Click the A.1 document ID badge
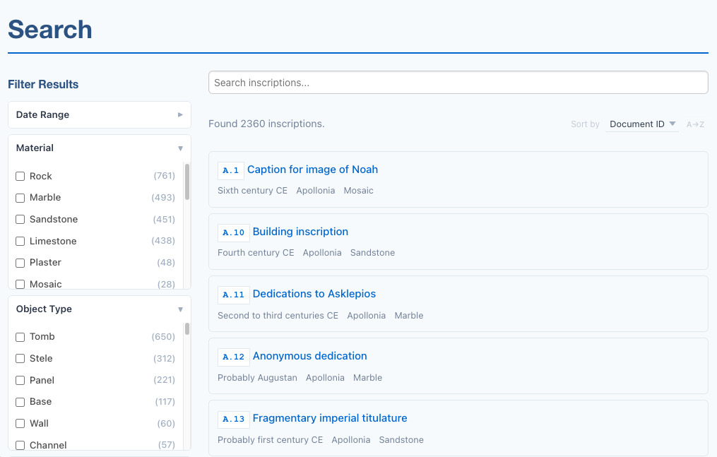Screen dimensions: 717x457 pyautogui.click(x=230, y=170)
